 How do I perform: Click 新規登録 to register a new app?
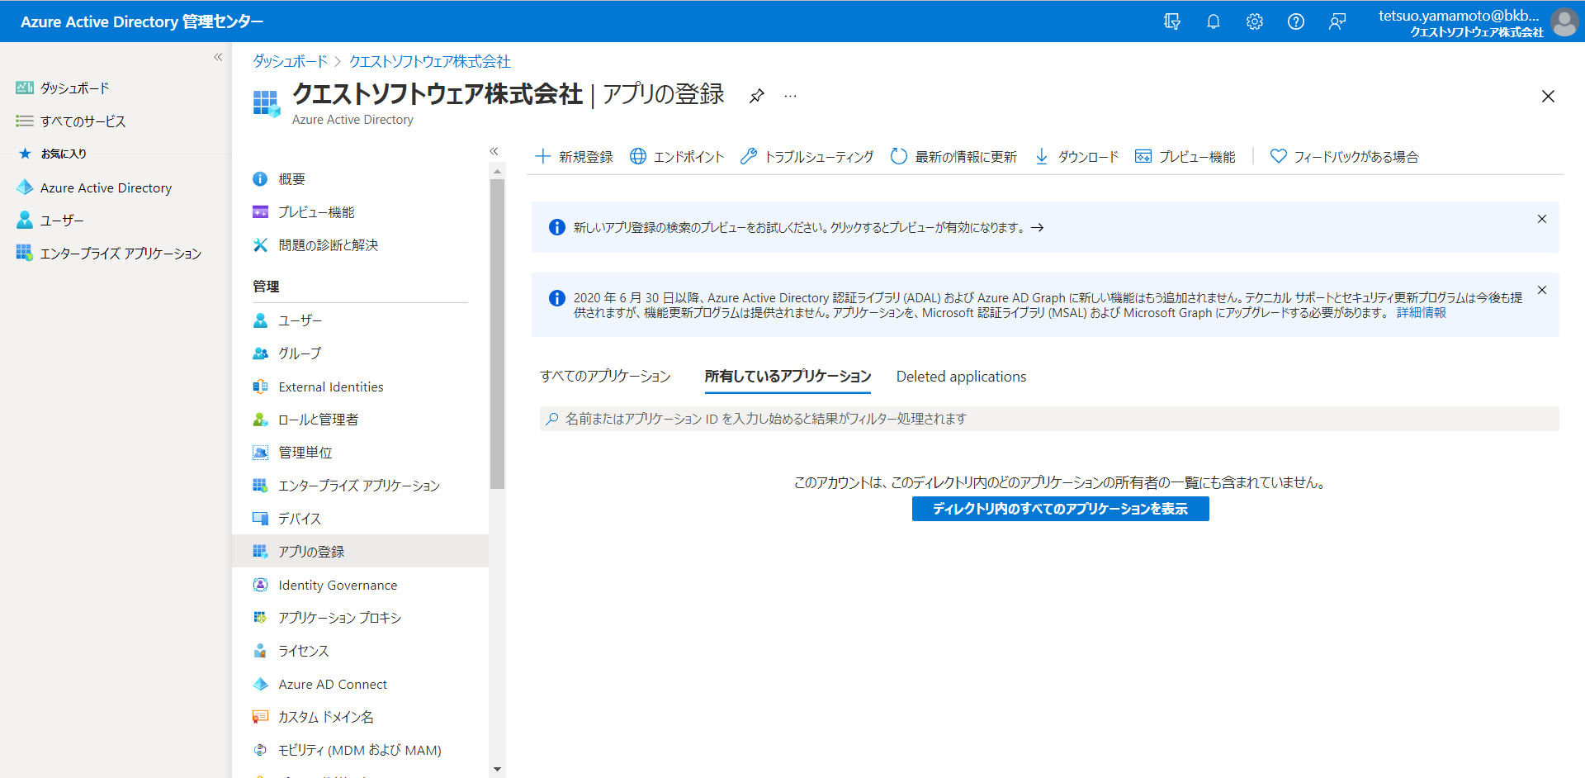point(574,157)
